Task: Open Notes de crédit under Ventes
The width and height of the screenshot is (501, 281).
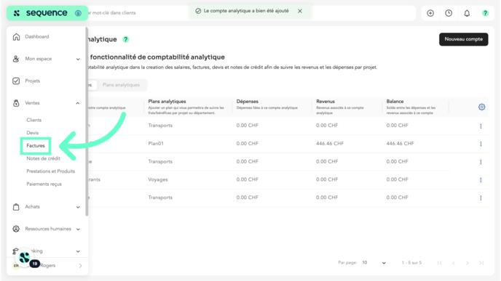Action: point(43,158)
